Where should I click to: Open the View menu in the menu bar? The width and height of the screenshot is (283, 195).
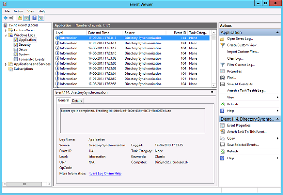point(31,12)
